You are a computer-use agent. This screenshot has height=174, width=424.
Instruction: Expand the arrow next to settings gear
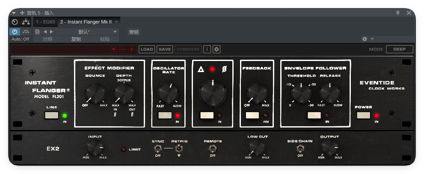372,39
